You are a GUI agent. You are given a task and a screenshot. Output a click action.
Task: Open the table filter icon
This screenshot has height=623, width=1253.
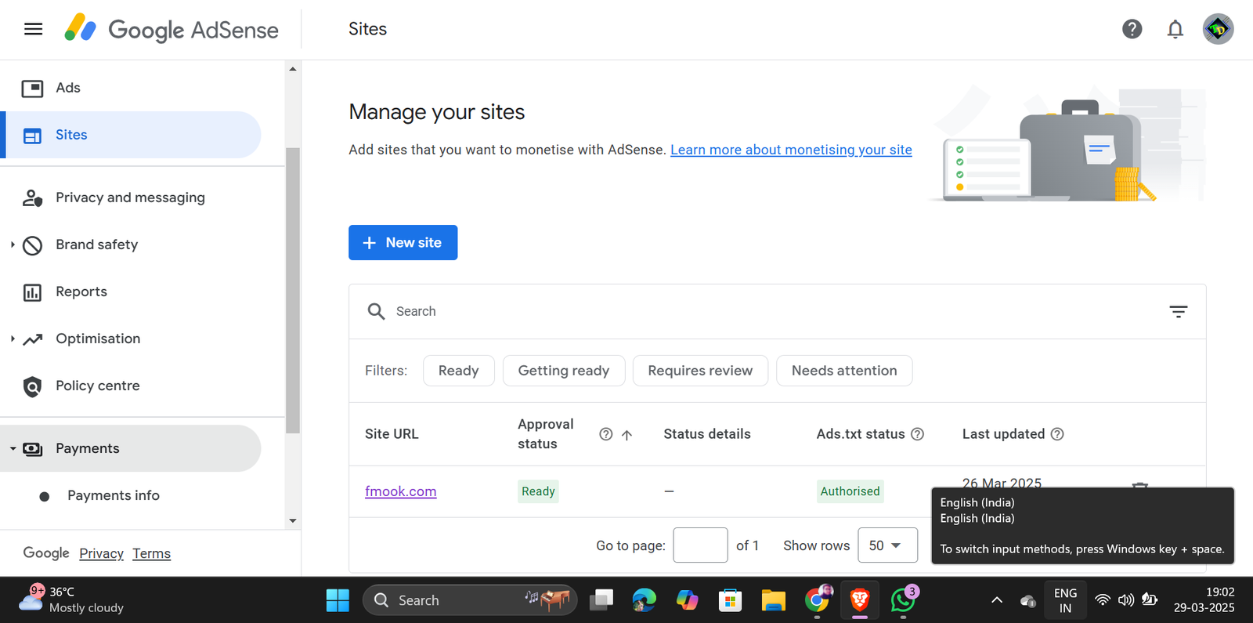coord(1178,312)
